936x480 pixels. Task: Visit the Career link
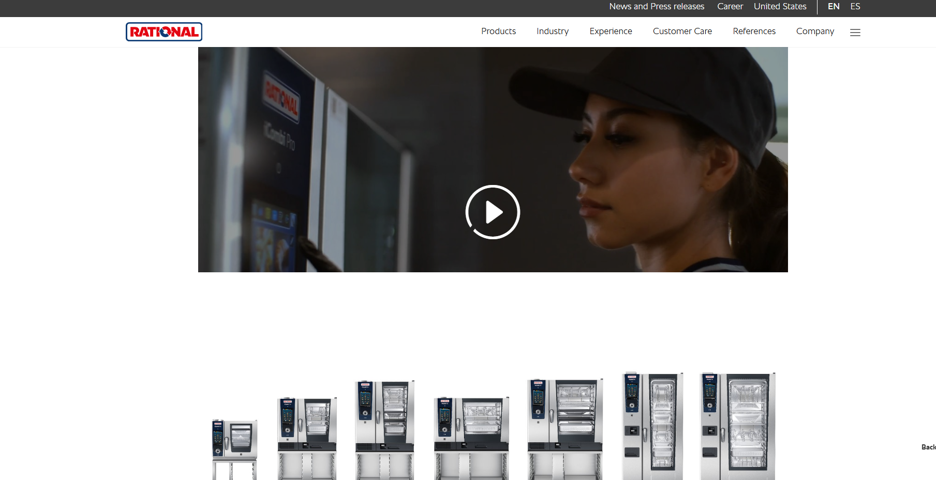coord(730,6)
